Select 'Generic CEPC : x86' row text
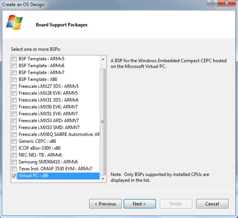 [x=37, y=141]
